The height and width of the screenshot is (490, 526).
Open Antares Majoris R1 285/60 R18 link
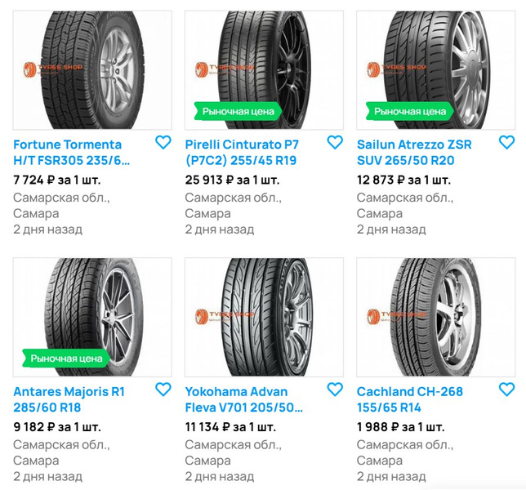click(x=69, y=399)
